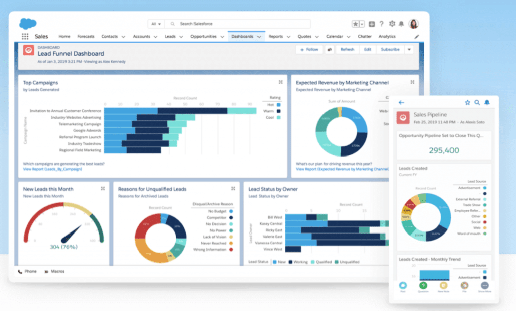Click the Hot rating legend swatch
Image resolution: width=516 pixels, height=311 pixels.
tap(278, 105)
